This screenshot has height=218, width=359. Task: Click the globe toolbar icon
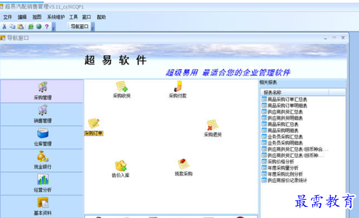pyautogui.click(x=39, y=26)
